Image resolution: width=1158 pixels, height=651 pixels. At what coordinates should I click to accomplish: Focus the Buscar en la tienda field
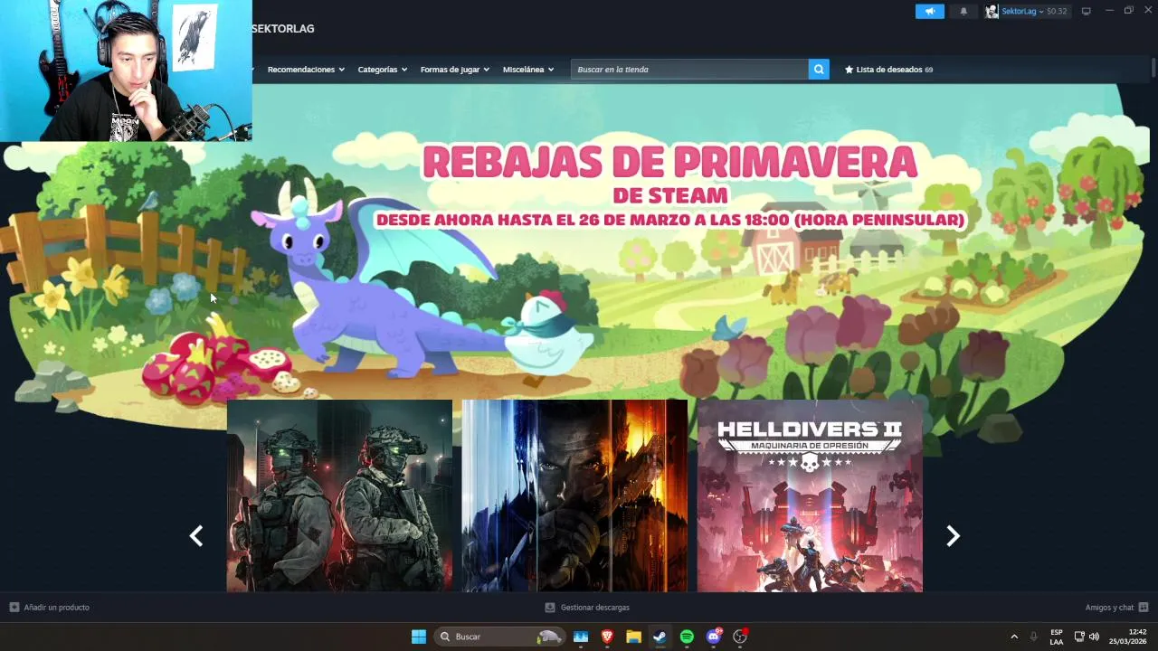click(689, 70)
